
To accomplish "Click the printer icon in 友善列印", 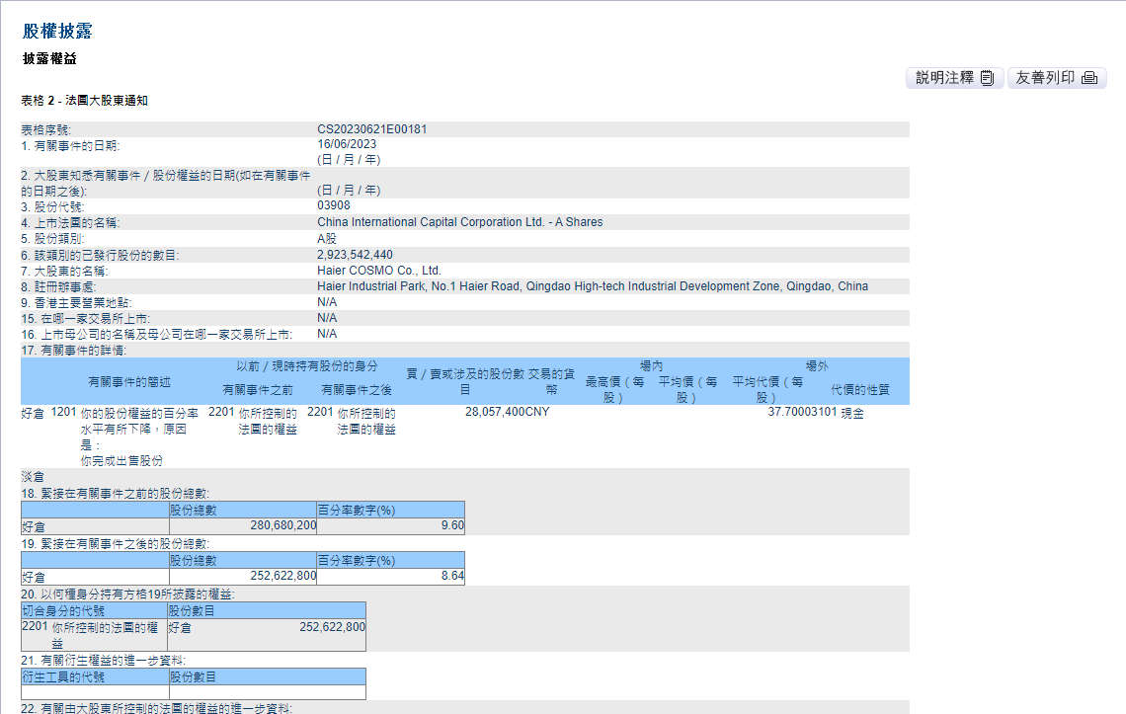I will (1089, 78).
